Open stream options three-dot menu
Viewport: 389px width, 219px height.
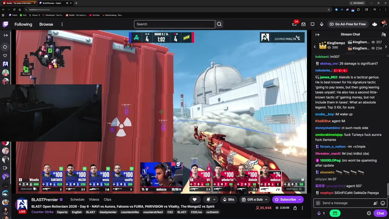point(302,208)
